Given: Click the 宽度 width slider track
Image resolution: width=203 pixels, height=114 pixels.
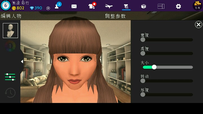Looking at the screenshot, I should (x=167, y=40).
